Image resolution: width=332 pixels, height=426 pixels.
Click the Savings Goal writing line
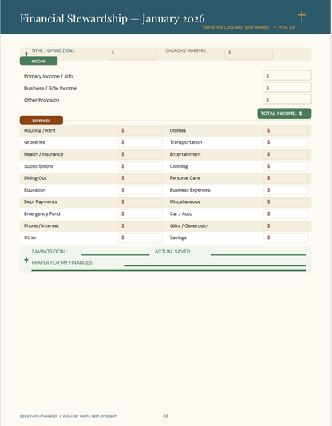pyautogui.click(x=116, y=255)
